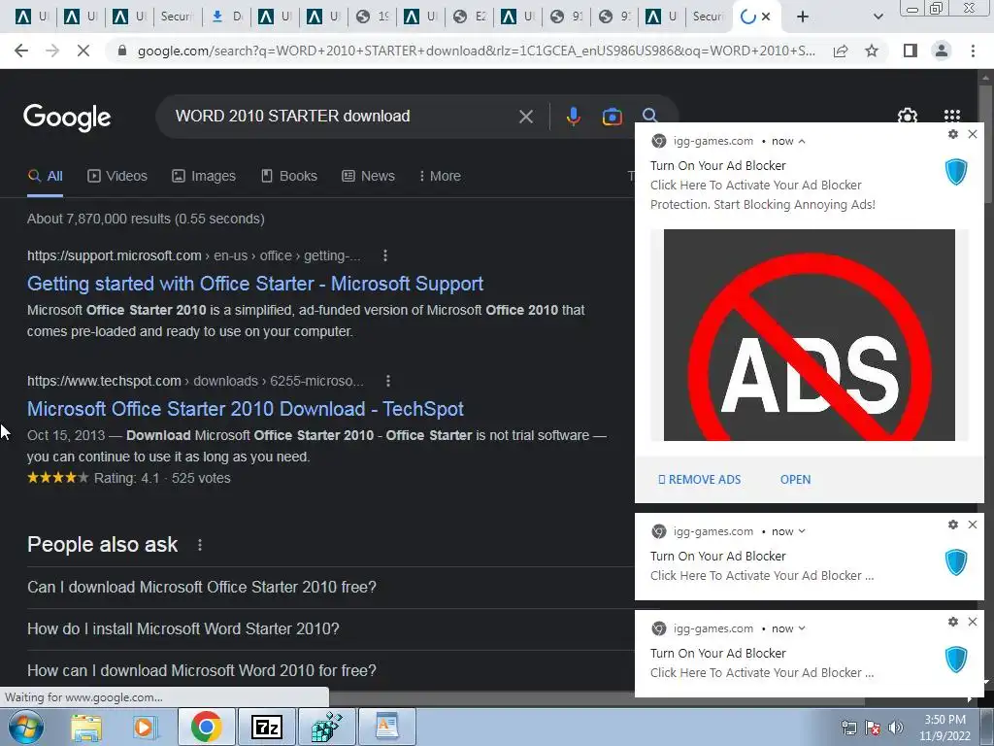Click the Google logo
The height and width of the screenshot is (746, 994).
coord(67,118)
